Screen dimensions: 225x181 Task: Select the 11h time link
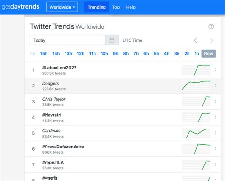[x=93, y=54]
